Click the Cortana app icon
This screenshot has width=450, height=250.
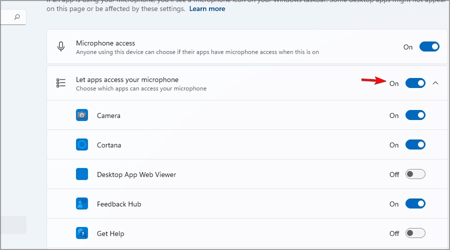tap(82, 144)
